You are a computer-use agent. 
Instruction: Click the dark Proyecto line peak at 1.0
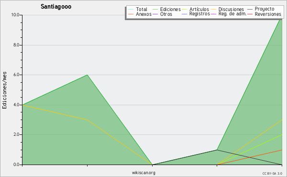[x=217, y=150]
